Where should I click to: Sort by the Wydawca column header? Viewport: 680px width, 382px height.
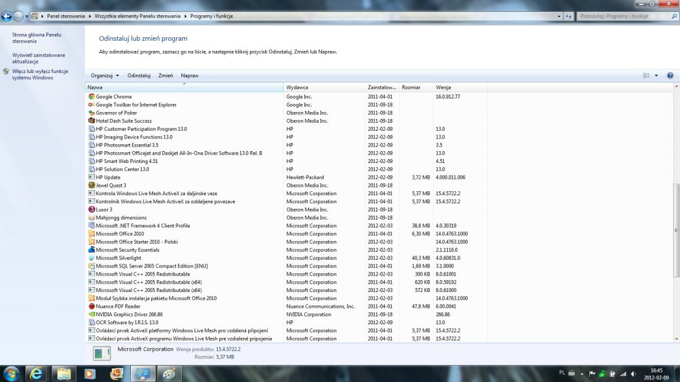[324, 87]
